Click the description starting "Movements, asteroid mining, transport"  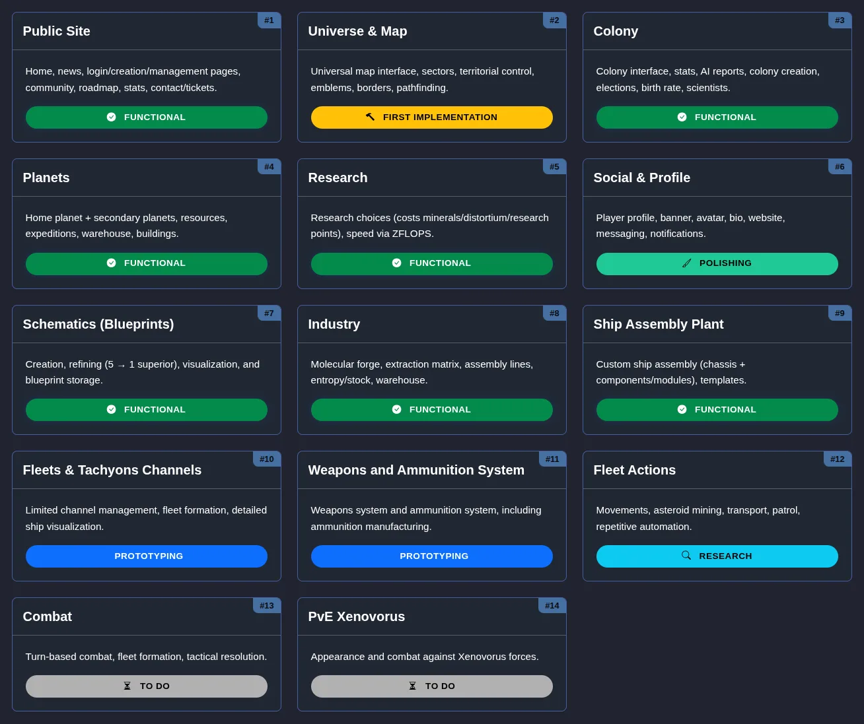pos(698,518)
